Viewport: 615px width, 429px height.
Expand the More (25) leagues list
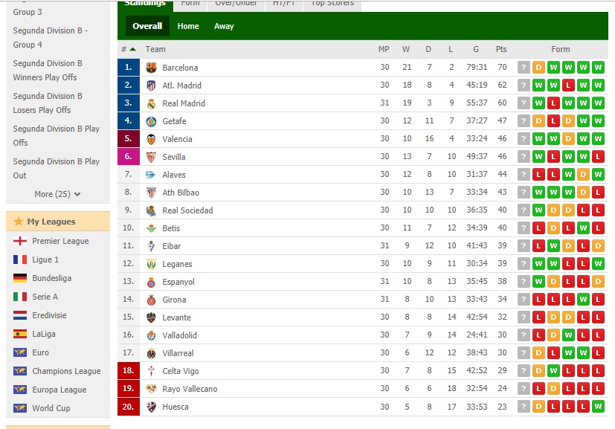click(x=57, y=194)
